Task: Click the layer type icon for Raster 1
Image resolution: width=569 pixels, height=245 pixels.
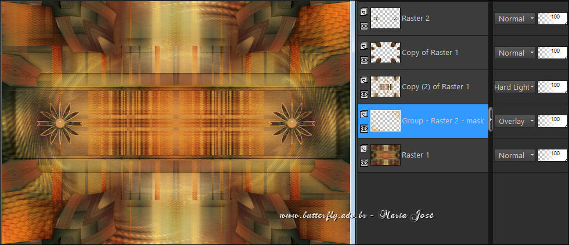Action: (x=364, y=148)
